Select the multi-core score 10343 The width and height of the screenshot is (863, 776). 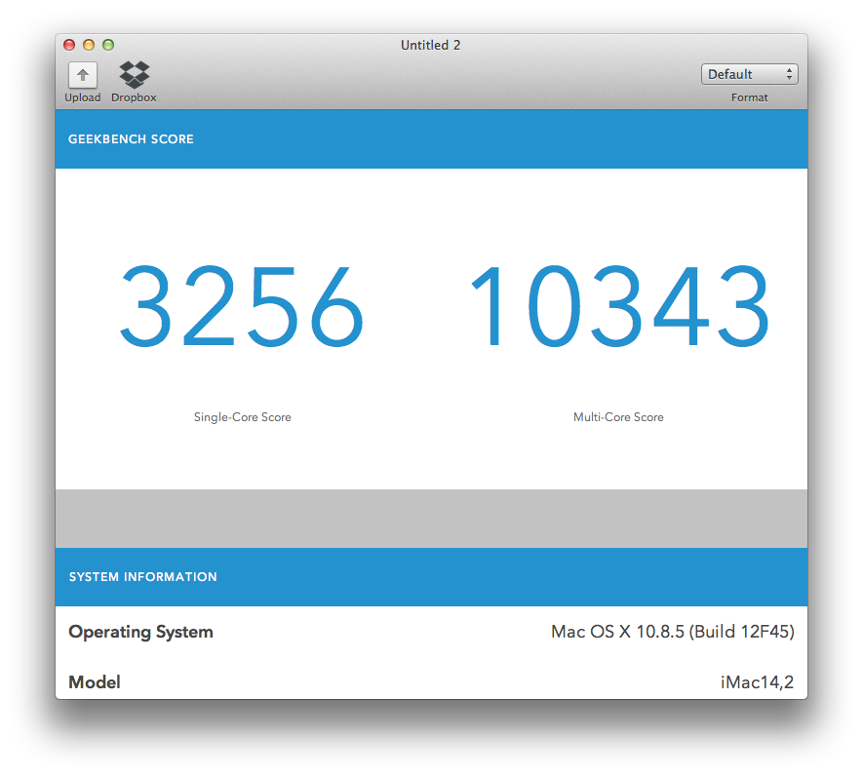[620, 306]
